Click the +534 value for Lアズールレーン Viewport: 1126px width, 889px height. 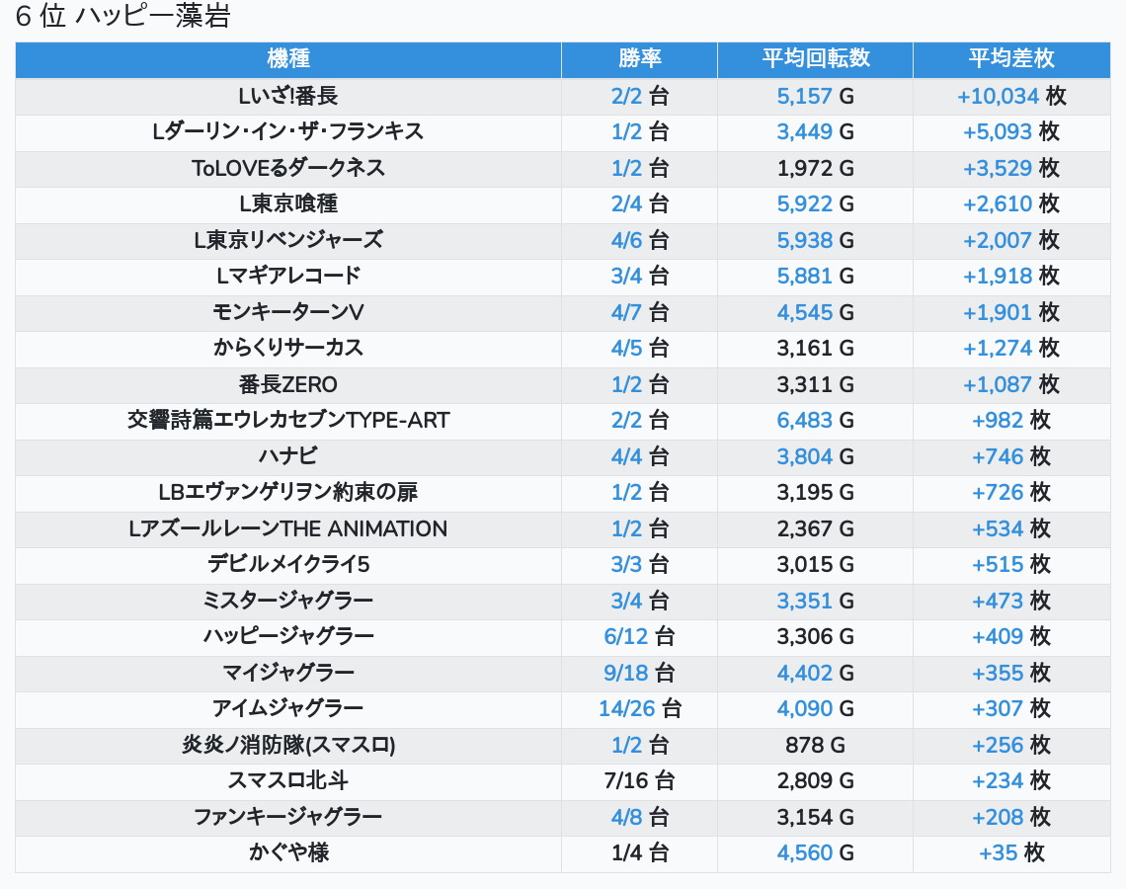click(998, 528)
